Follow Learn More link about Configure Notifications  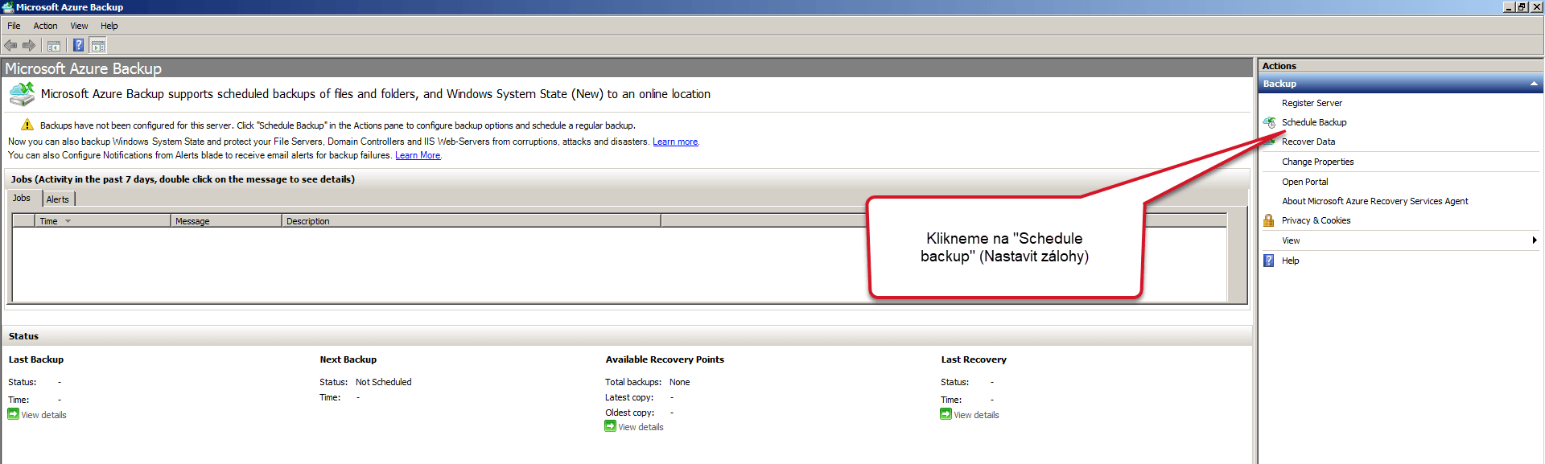tap(418, 155)
